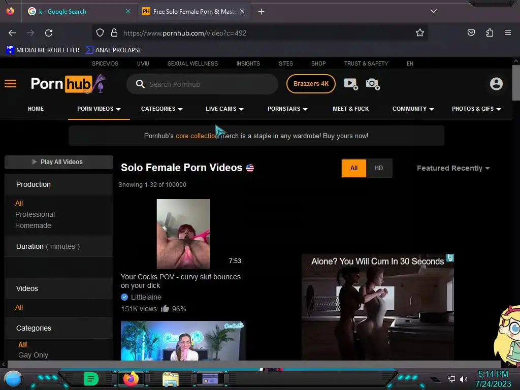
Task: Bookmark this page with the star
Action: 420,33
